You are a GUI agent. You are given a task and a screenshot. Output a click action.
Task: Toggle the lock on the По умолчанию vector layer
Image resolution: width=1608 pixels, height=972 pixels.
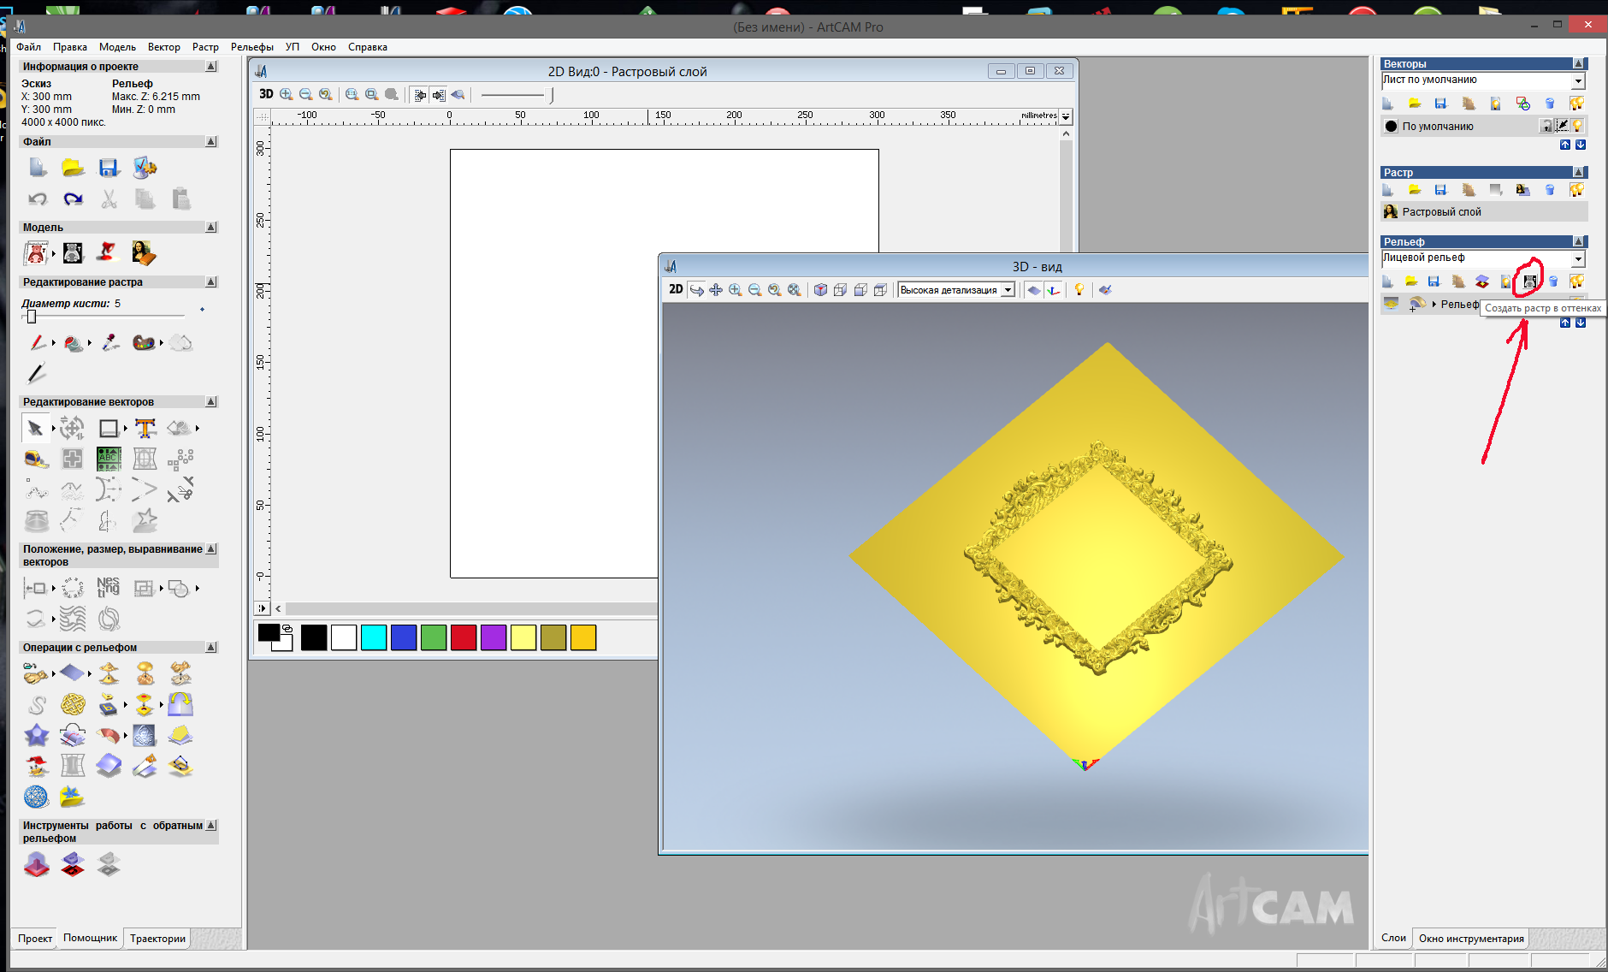point(1546,126)
